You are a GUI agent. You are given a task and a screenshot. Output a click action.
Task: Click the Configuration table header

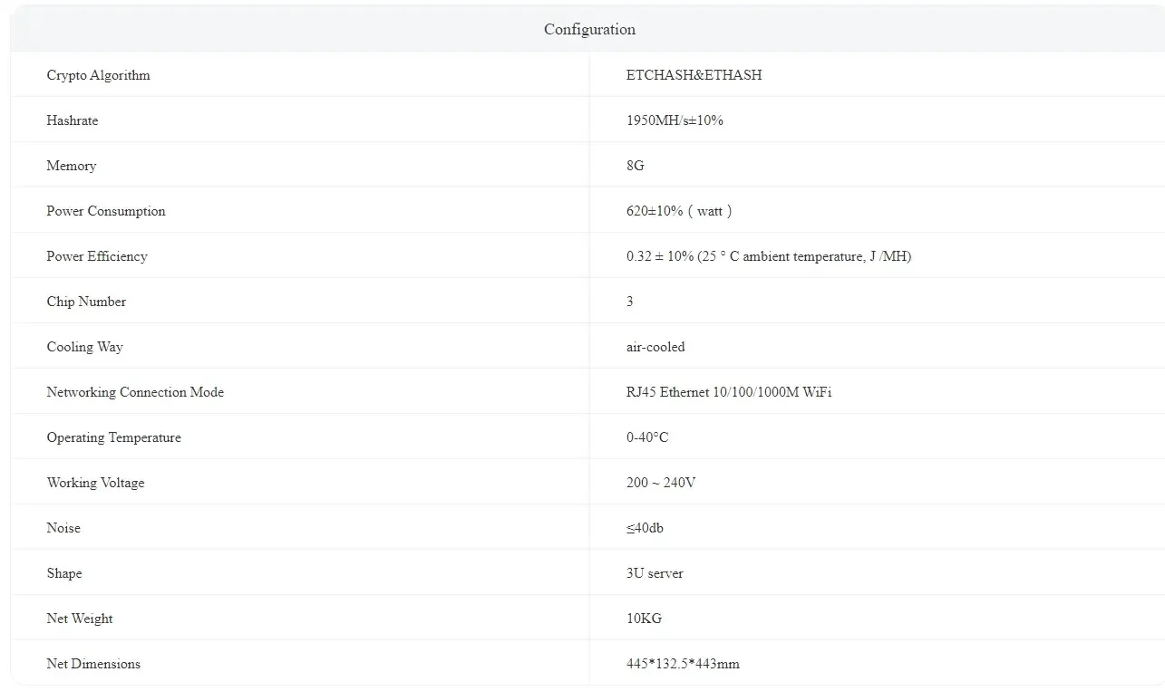tap(589, 30)
